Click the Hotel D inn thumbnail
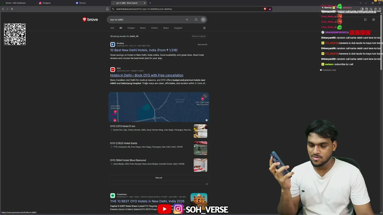Image resolution: width=383 pixels, height=215 pixels. click(x=200, y=131)
